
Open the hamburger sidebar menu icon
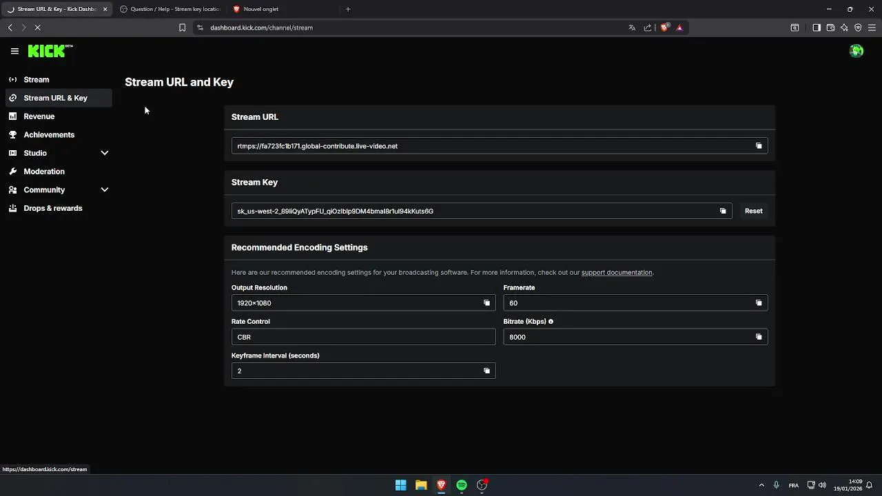(14, 51)
